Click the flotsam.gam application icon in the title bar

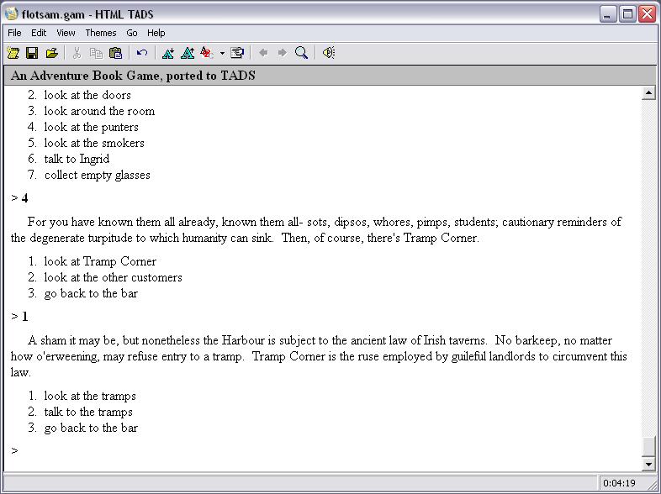coord(12,14)
